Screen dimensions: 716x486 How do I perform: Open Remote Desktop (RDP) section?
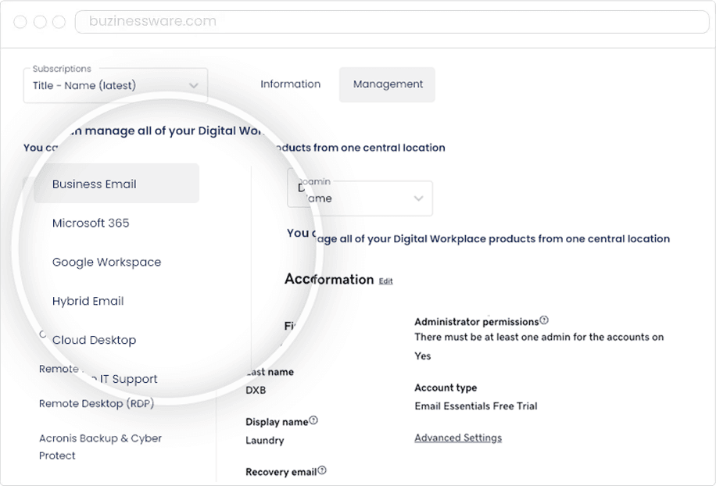[96, 404]
